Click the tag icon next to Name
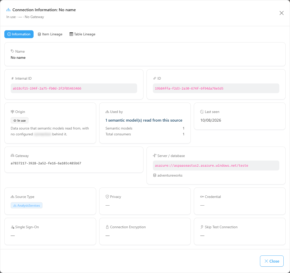Screen dimensions: 290x273 coord(12,51)
